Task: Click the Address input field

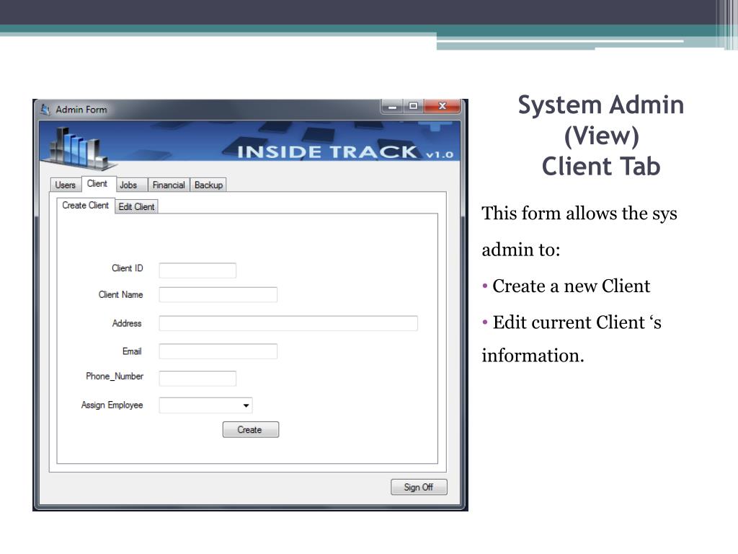Action: click(288, 323)
